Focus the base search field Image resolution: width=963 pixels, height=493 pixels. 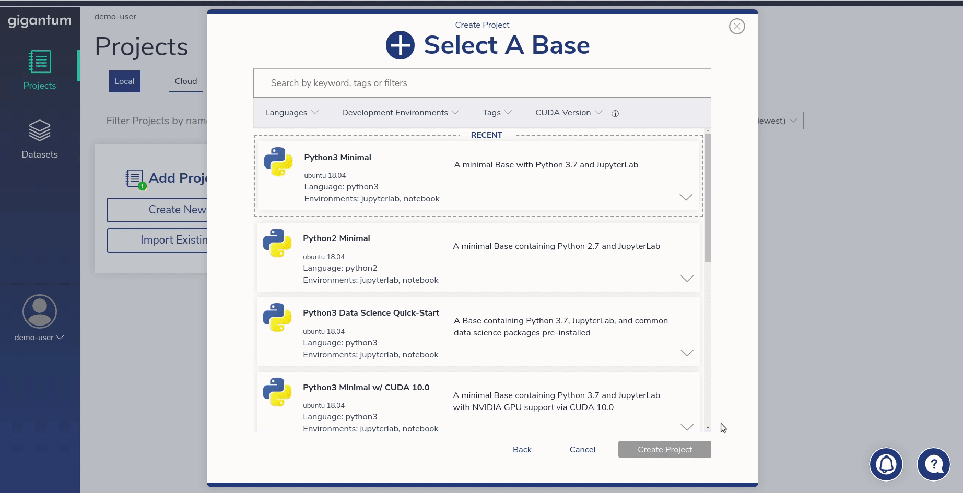click(x=482, y=83)
